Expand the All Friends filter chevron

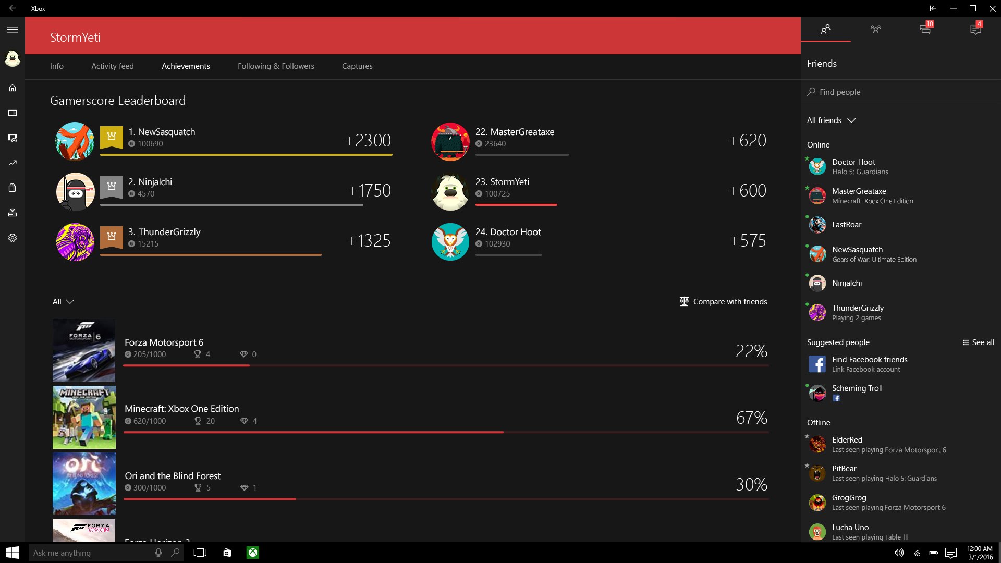point(851,119)
